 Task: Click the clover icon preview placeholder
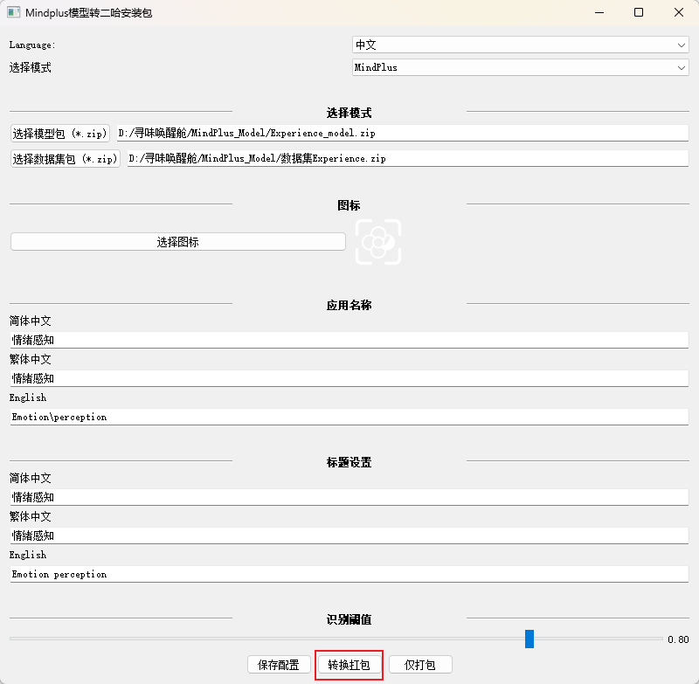[x=378, y=241]
